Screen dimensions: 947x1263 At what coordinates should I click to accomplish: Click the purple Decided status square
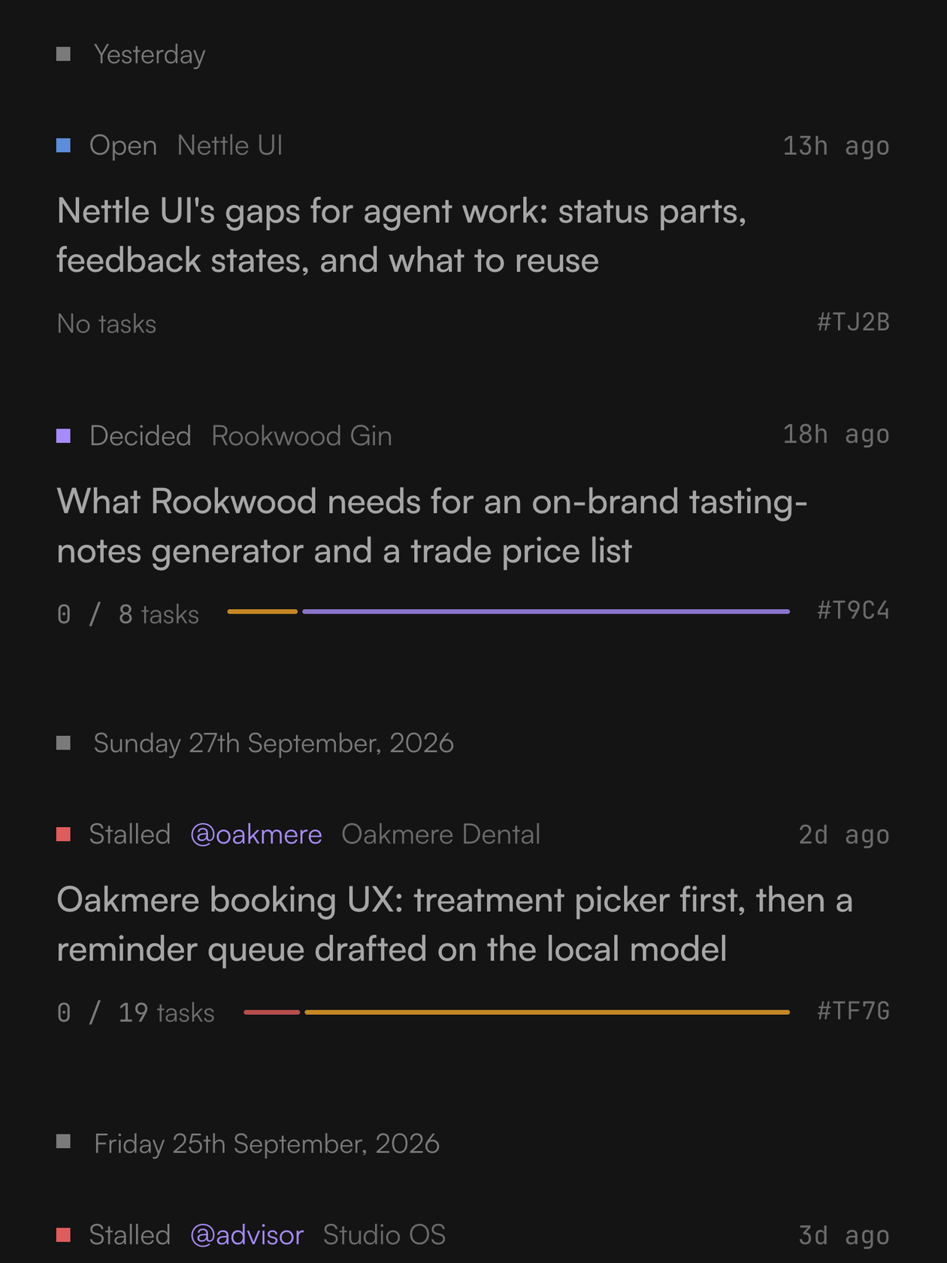tap(64, 435)
